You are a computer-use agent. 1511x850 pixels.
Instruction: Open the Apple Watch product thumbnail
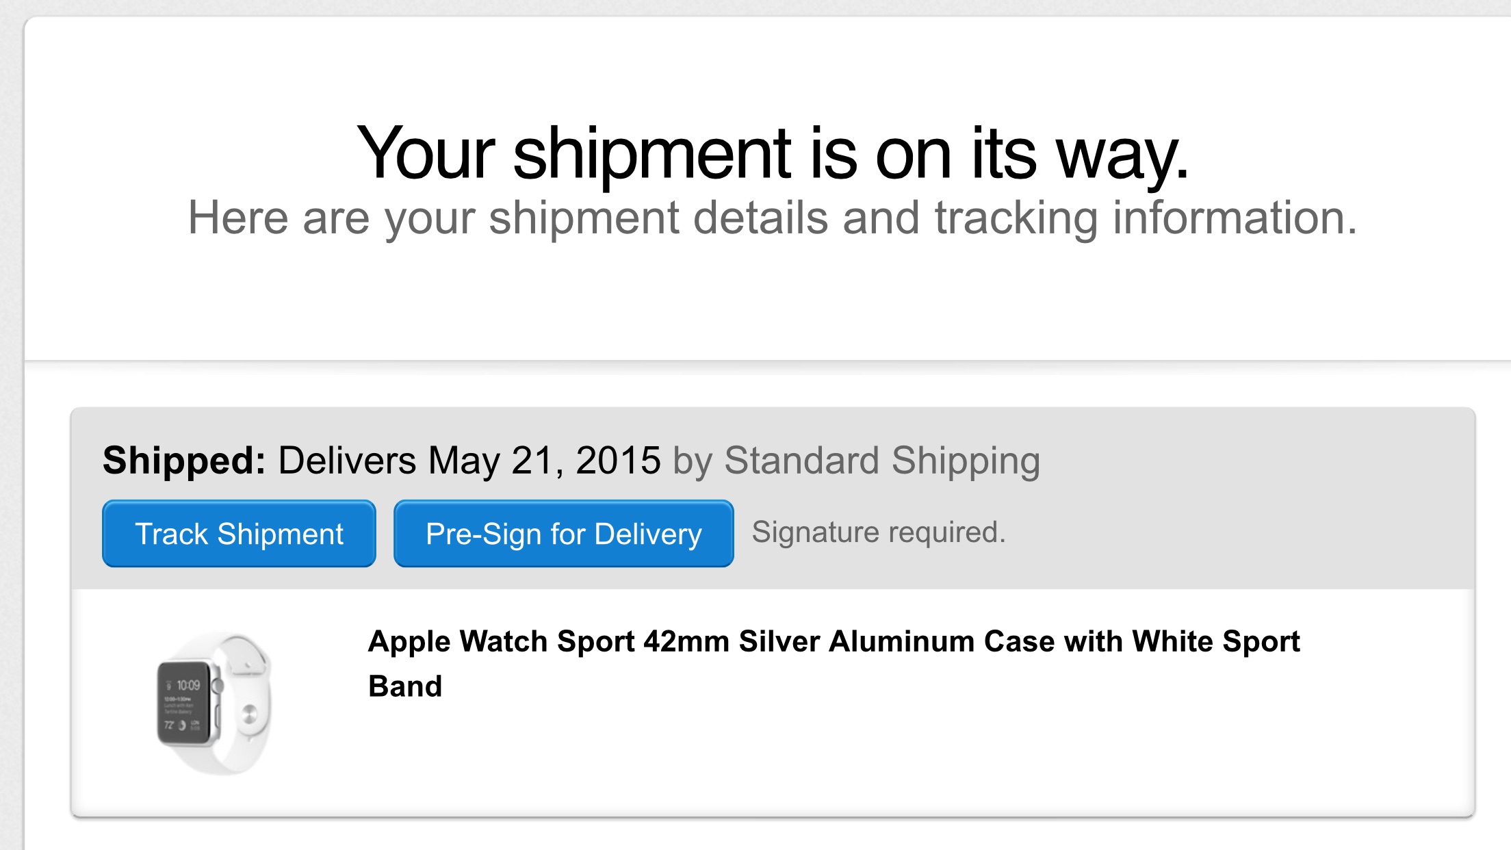pyautogui.click(x=214, y=703)
